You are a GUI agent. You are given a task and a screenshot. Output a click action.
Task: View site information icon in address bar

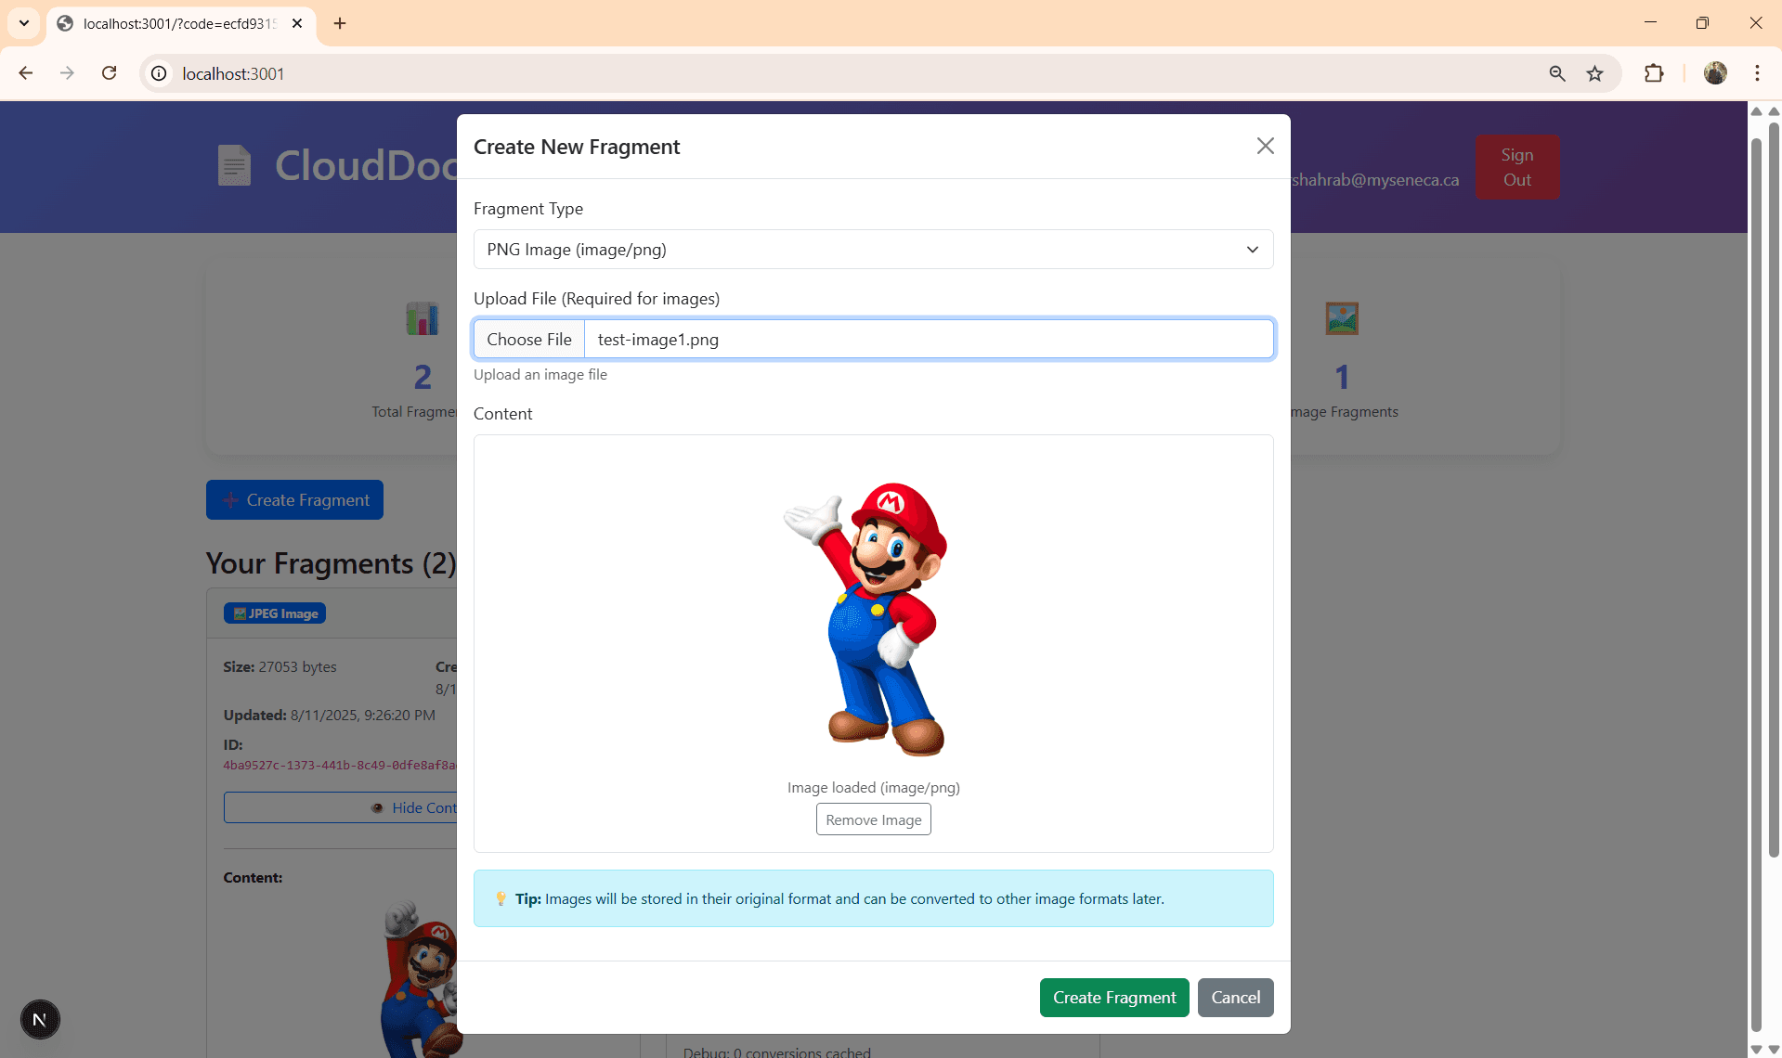[160, 73]
